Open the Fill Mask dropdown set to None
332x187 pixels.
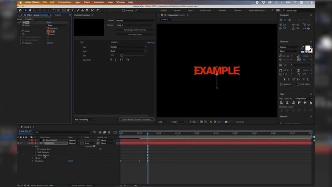[57, 25]
